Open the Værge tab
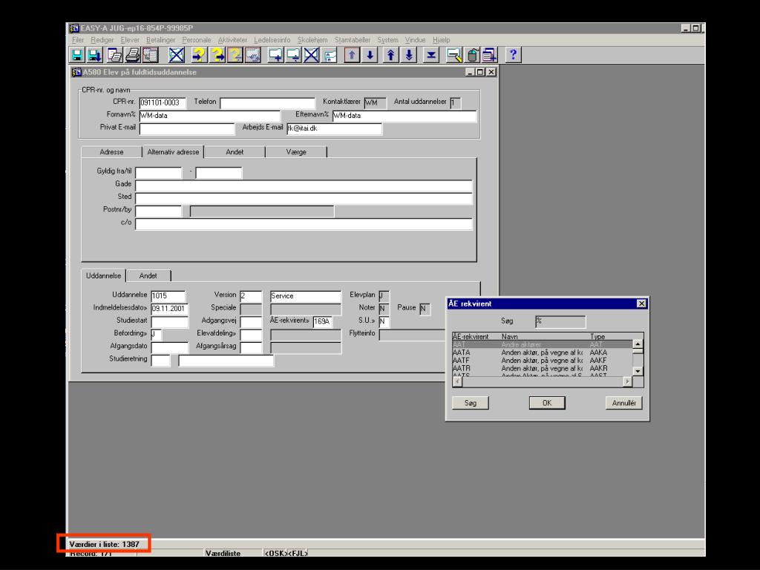760x570 pixels. click(296, 151)
